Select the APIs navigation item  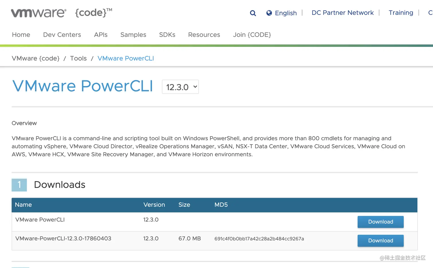pyautogui.click(x=101, y=35)
